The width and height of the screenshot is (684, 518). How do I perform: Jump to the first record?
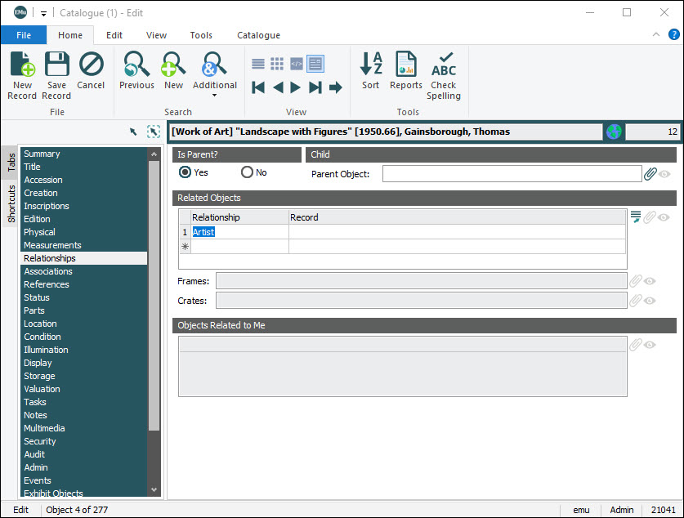(x=258, y=87)
